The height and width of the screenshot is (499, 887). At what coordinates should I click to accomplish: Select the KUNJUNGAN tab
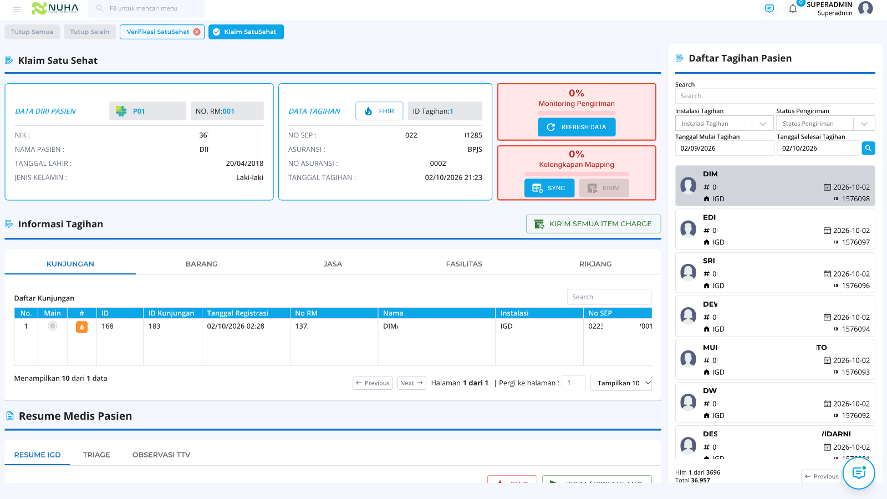70,264
